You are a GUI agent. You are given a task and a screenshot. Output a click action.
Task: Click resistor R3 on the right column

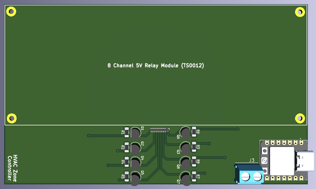[x=194, y=146]
